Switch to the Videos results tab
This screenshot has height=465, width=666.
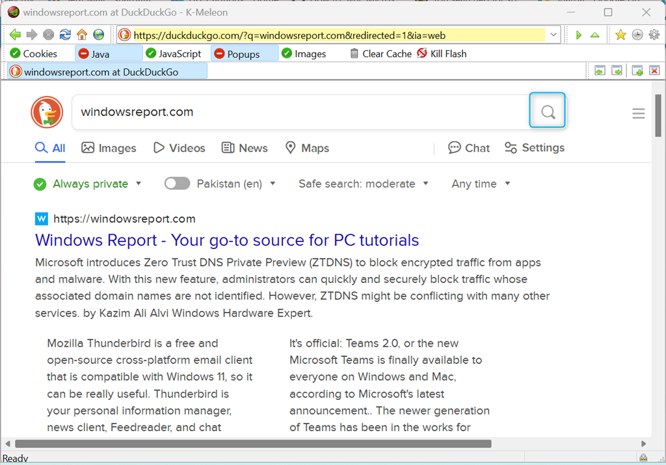180,148
